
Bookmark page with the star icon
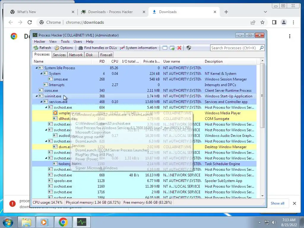[262, 22]
